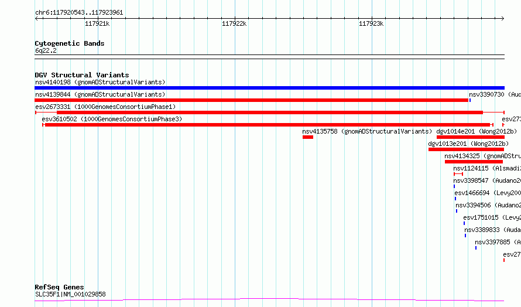Screen dimensions: 521x307
Task: Open esv2673331 1000GenomesConsortiumPhase1 label
Action: [105, 107]
